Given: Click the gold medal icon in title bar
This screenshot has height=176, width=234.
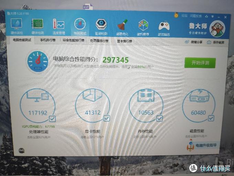Looking at the screenshot, I should pyautogui.click(x=176, y=15).
